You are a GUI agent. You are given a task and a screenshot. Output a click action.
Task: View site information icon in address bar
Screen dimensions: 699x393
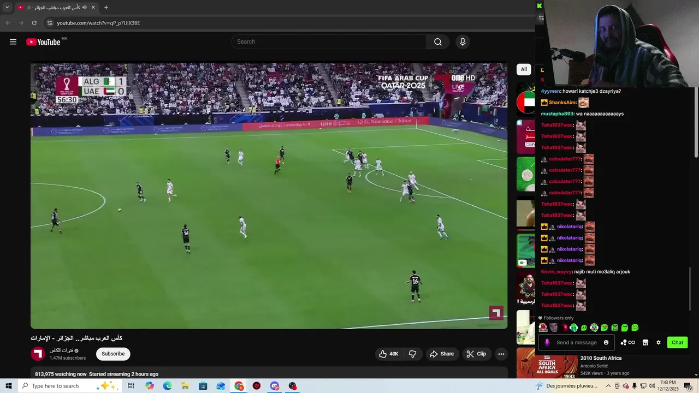[x=49, y=23]
